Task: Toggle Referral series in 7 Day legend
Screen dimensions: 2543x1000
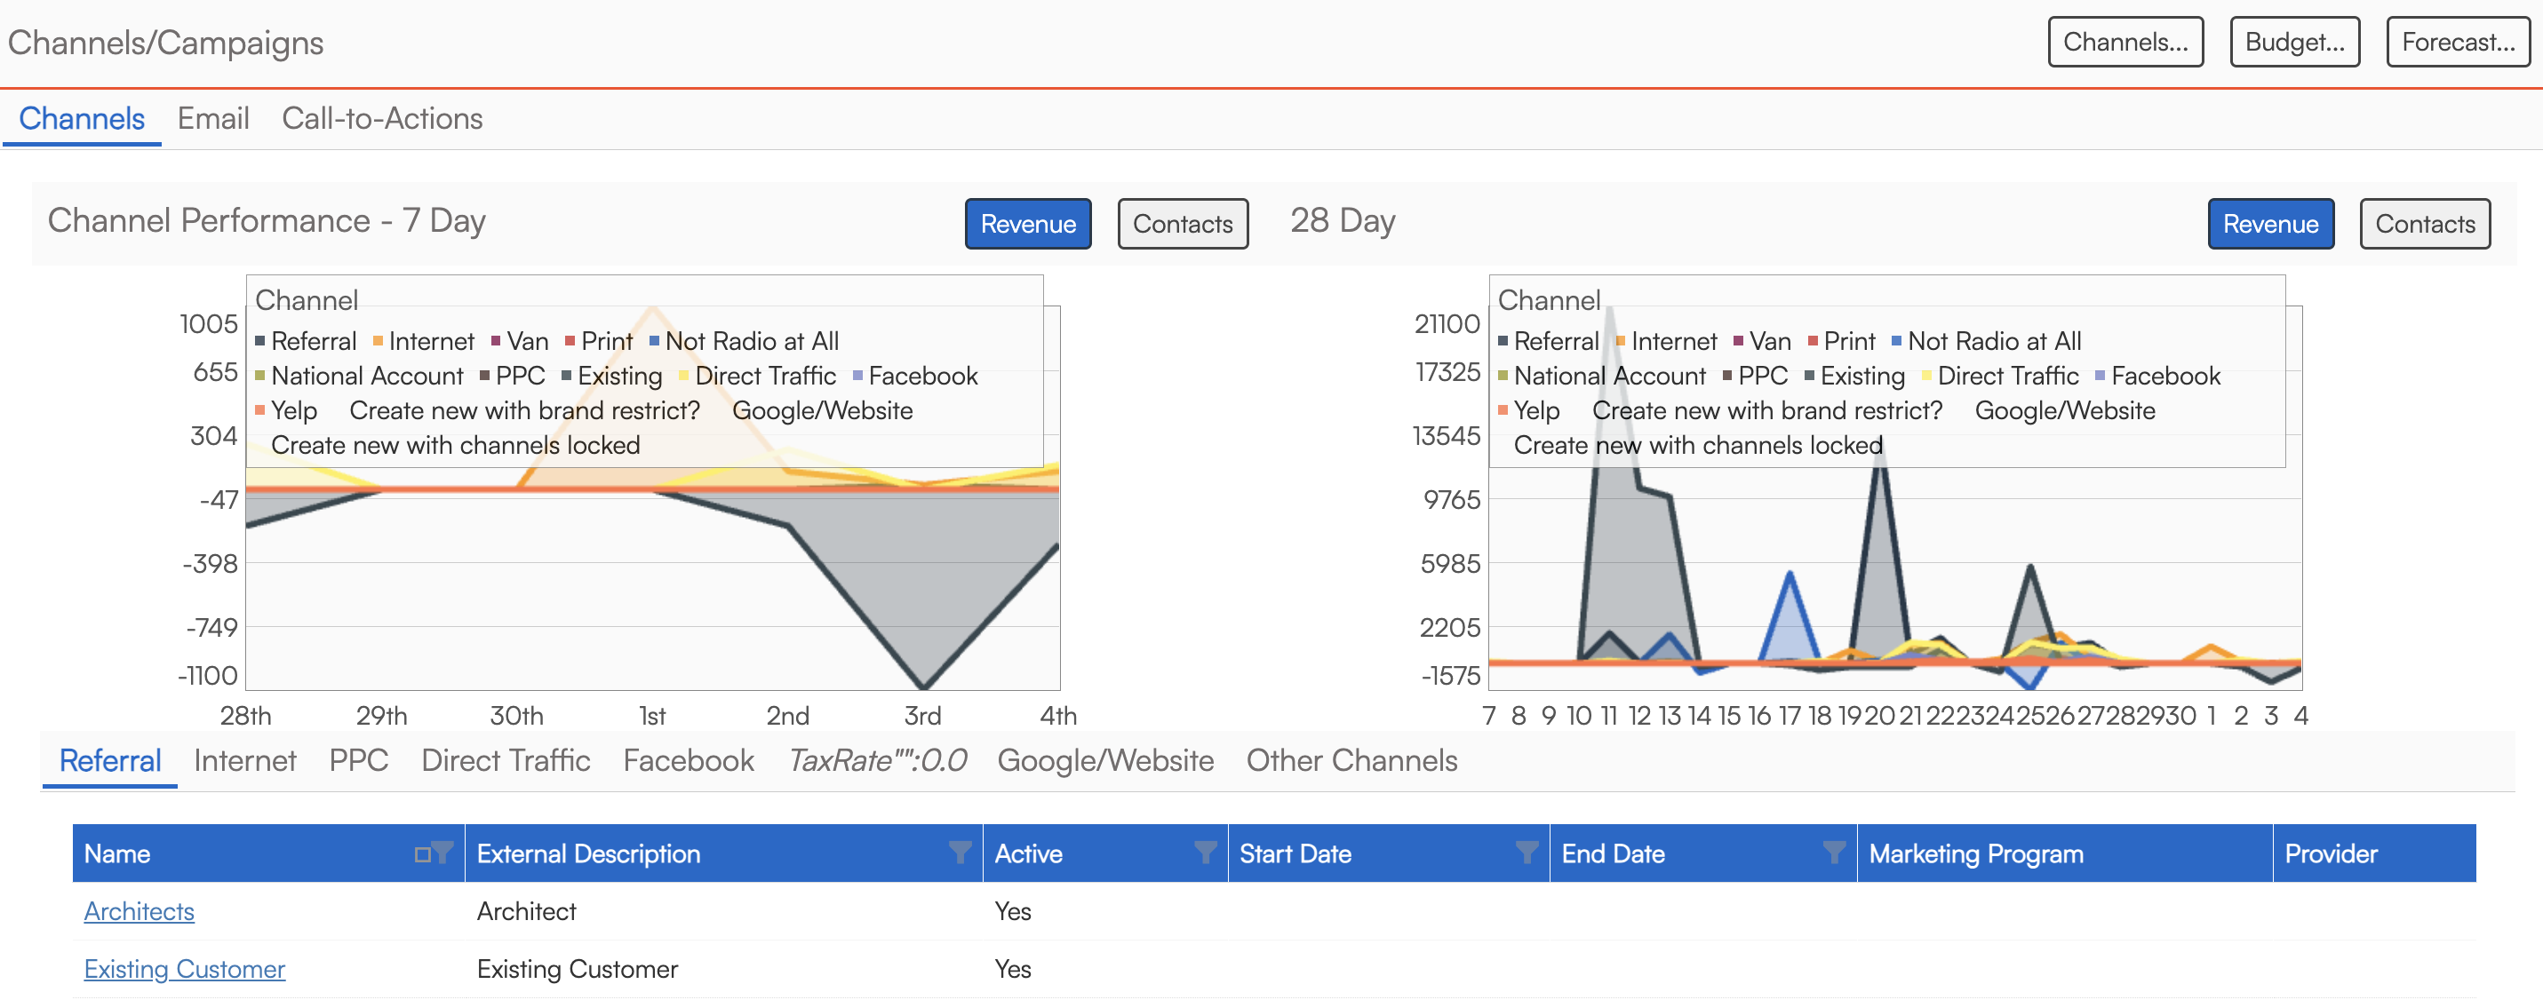Action: [x=312, y=342]
